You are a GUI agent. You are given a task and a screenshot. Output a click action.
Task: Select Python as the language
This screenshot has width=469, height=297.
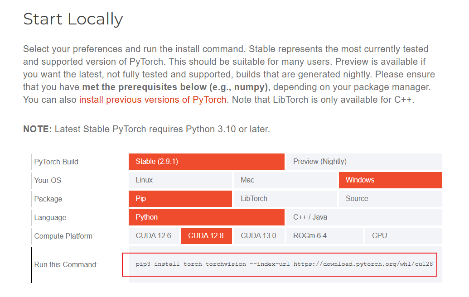tap(206, 217)
